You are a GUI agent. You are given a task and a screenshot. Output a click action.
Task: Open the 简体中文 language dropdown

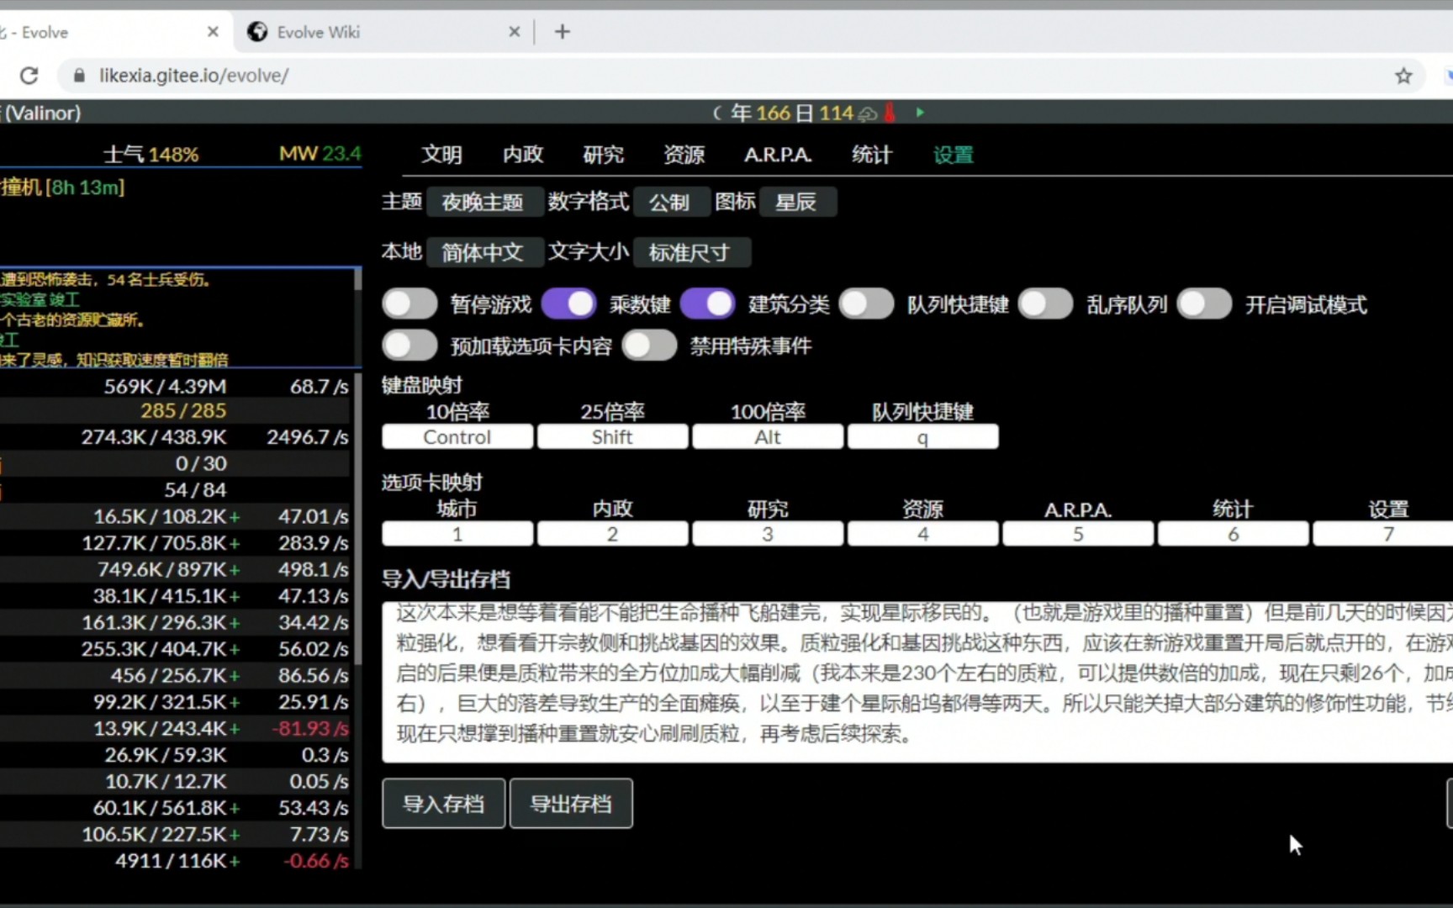pos(483,252)
